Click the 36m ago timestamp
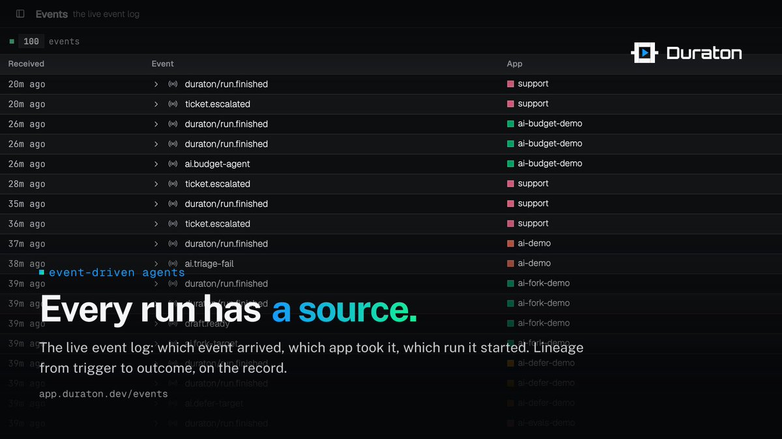The image size is (782, 439). 27,224
